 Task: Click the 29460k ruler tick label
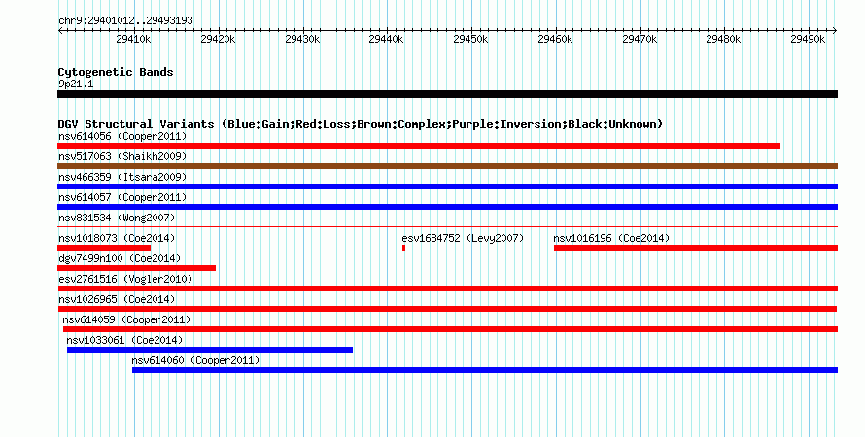555,39
